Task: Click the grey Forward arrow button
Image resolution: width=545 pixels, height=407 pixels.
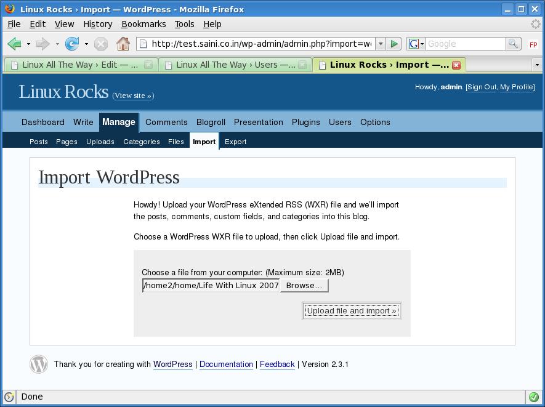Action: (43, 44)
